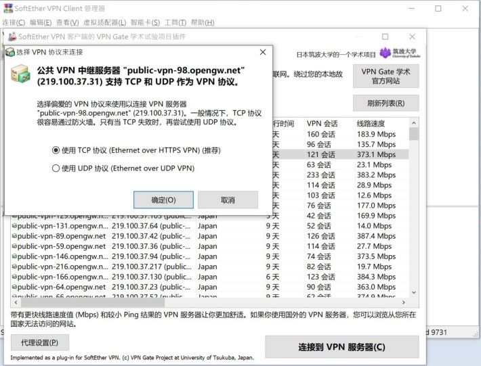
Task: Click the icon beside public-vpn-89.opengw.net
Action: [14, 236]
